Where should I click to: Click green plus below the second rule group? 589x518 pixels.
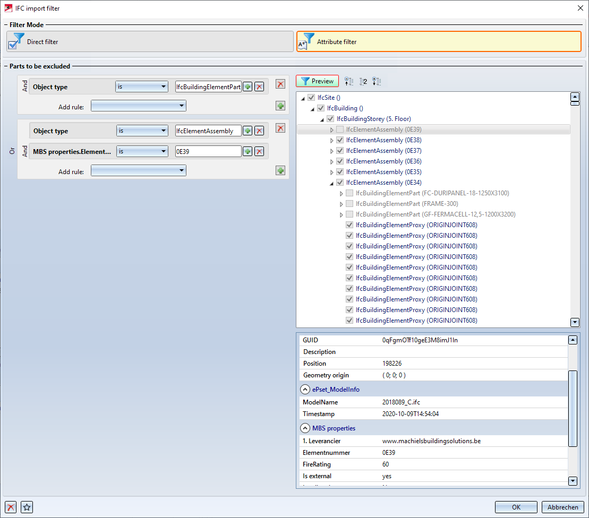coord(280,170)
